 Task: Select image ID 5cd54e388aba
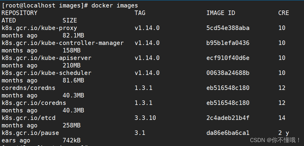[228, 28]
